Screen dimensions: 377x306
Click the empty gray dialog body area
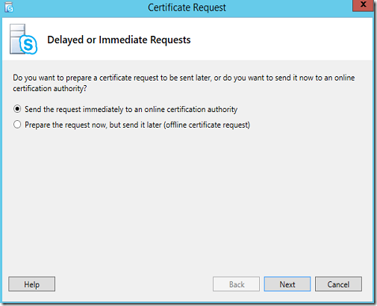tap(187, 199)
